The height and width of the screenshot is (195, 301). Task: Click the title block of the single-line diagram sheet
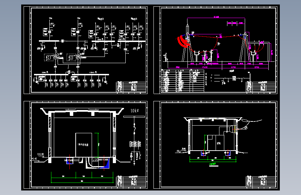coord(131,87)
